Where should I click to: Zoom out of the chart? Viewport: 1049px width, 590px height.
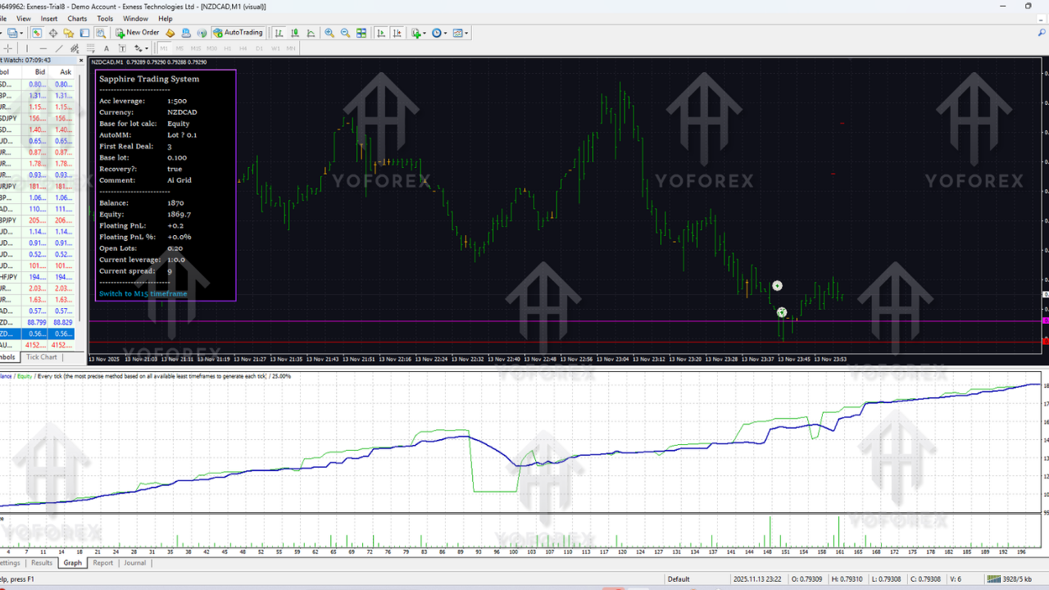(x=345, y=33)
